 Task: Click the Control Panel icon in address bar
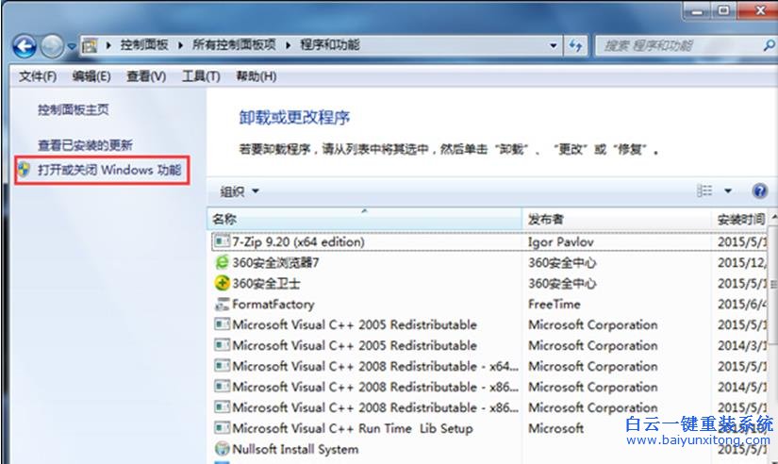pyautogui.click(x=90, y=45)
